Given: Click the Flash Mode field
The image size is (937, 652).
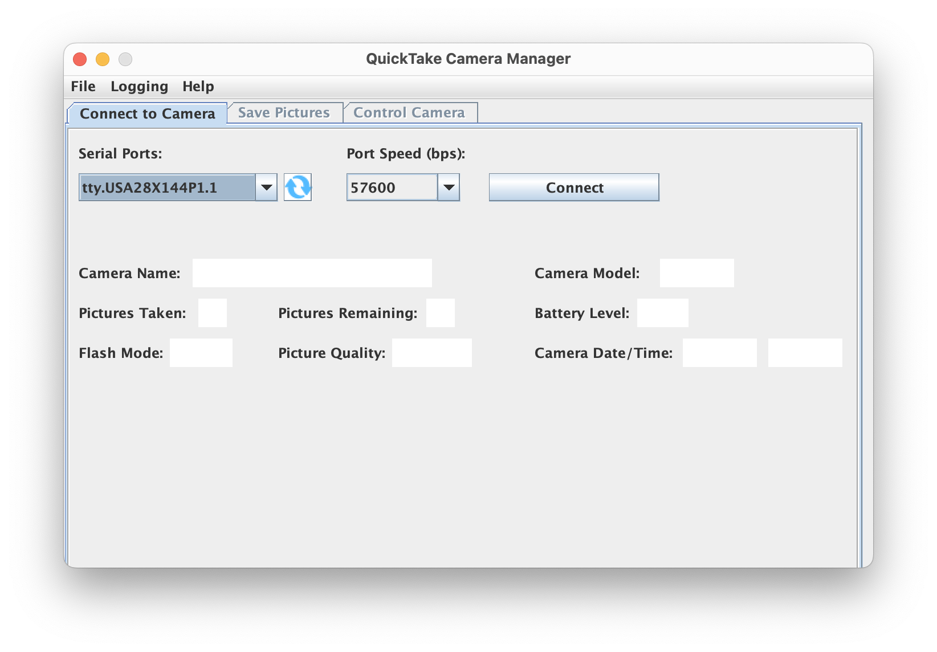Looking at the screenshot, I should (201, 353).
